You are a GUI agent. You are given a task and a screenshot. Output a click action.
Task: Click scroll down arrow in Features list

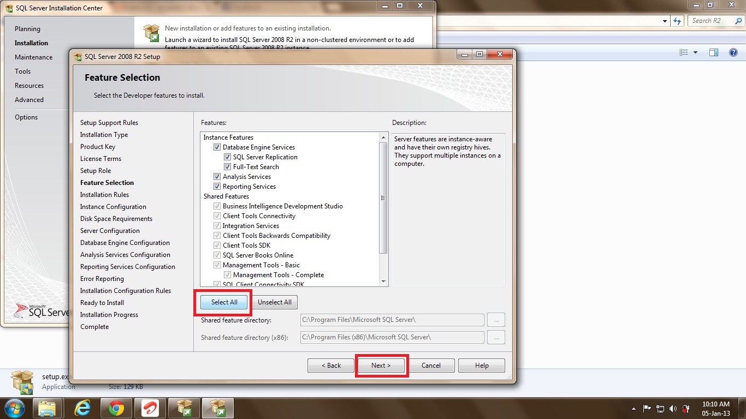point(383,282)
